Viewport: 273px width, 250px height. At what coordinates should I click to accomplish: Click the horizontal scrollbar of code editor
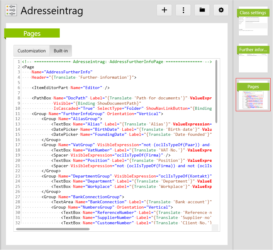tap(53, 229)
